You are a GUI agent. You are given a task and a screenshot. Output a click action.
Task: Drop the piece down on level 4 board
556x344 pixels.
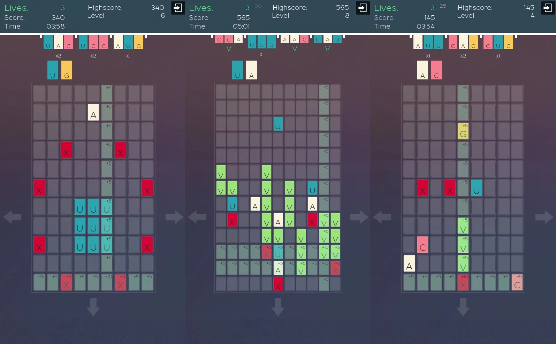(463, 307)
